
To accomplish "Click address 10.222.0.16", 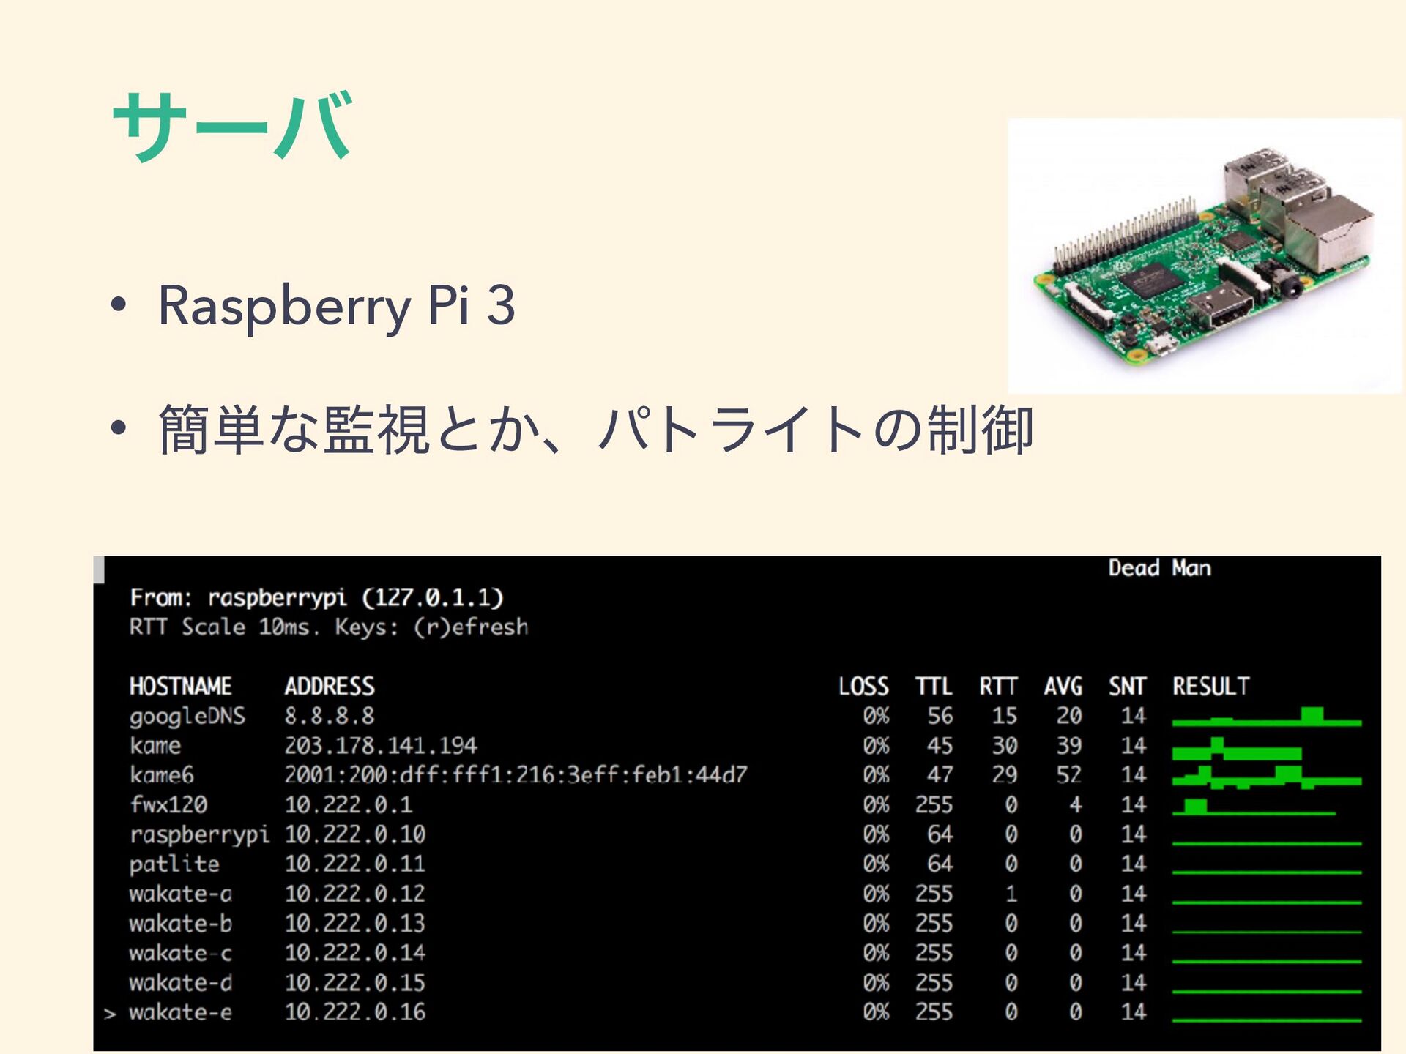I will click(355, 1012).
